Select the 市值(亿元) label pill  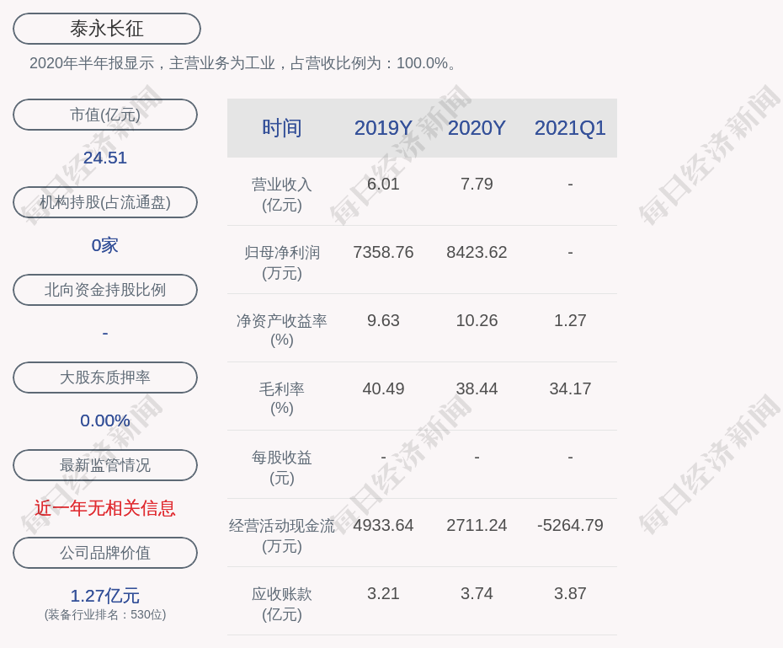(105, 115)
